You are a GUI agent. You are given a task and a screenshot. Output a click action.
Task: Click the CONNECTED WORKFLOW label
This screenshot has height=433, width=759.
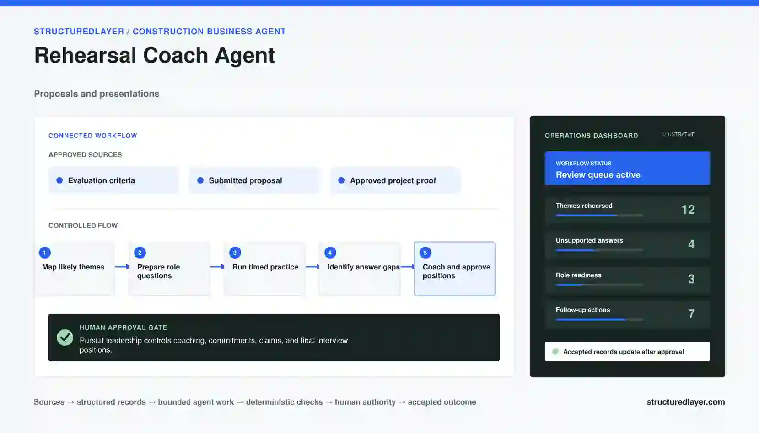click(x=93, y=136)
